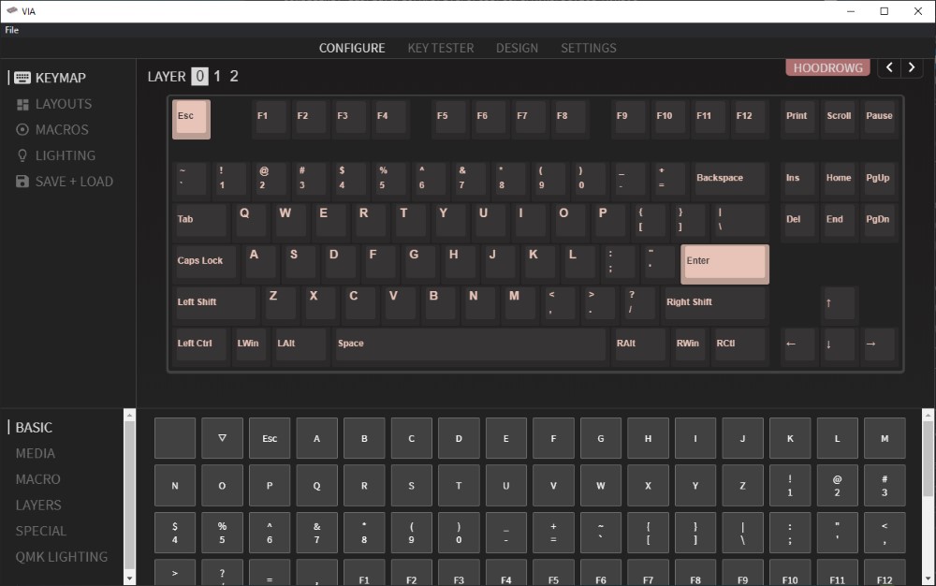Open the Lighting section in sidebar
Image resolution: width=936 pixels, height=586 pixels.
pyautogui.click(x=65, y=155)
